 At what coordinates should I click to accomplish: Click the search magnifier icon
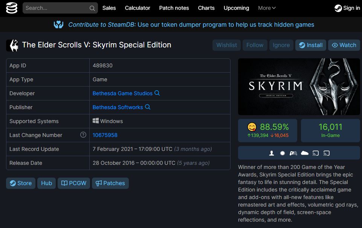92,8
